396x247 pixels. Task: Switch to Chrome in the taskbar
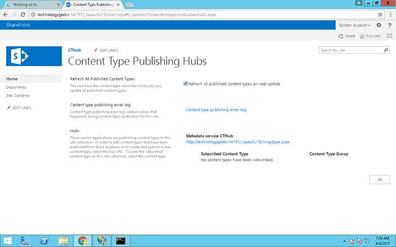tap(82, 241)
